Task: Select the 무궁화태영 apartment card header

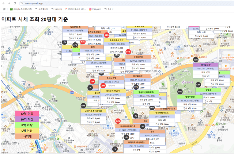Action: 138,76
